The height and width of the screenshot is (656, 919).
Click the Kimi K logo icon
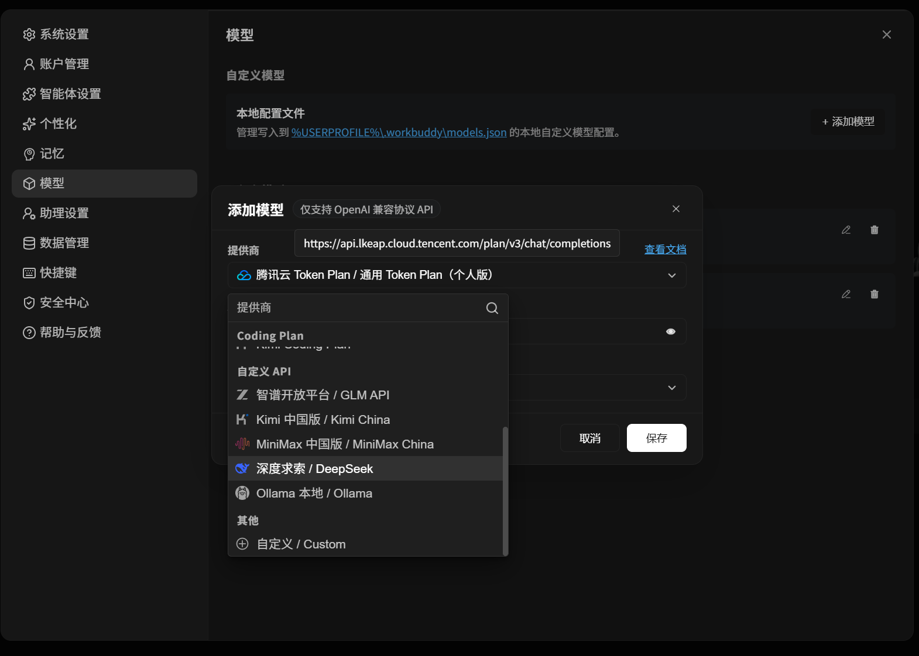tap(242, 420)
